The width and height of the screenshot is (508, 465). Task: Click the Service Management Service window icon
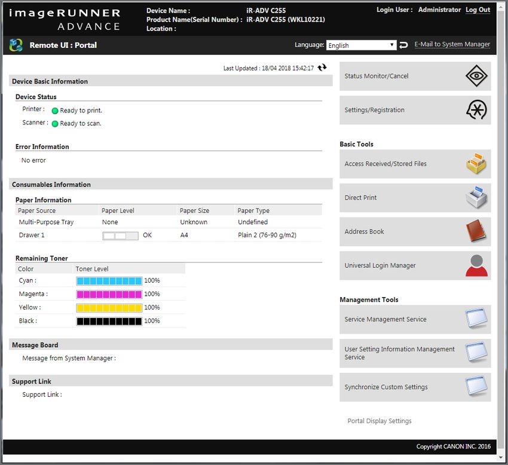pyautogui.click(x=476, y=319)
